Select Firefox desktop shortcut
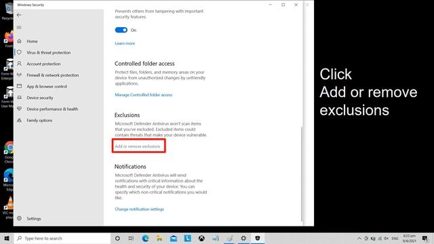434x244 pixels. pos(9,39)
